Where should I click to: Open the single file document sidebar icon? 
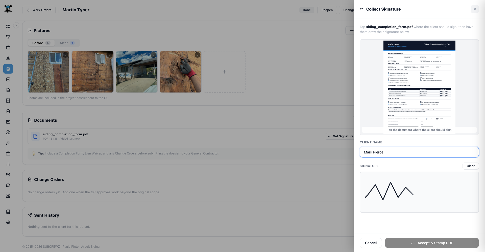click(8, 90)
